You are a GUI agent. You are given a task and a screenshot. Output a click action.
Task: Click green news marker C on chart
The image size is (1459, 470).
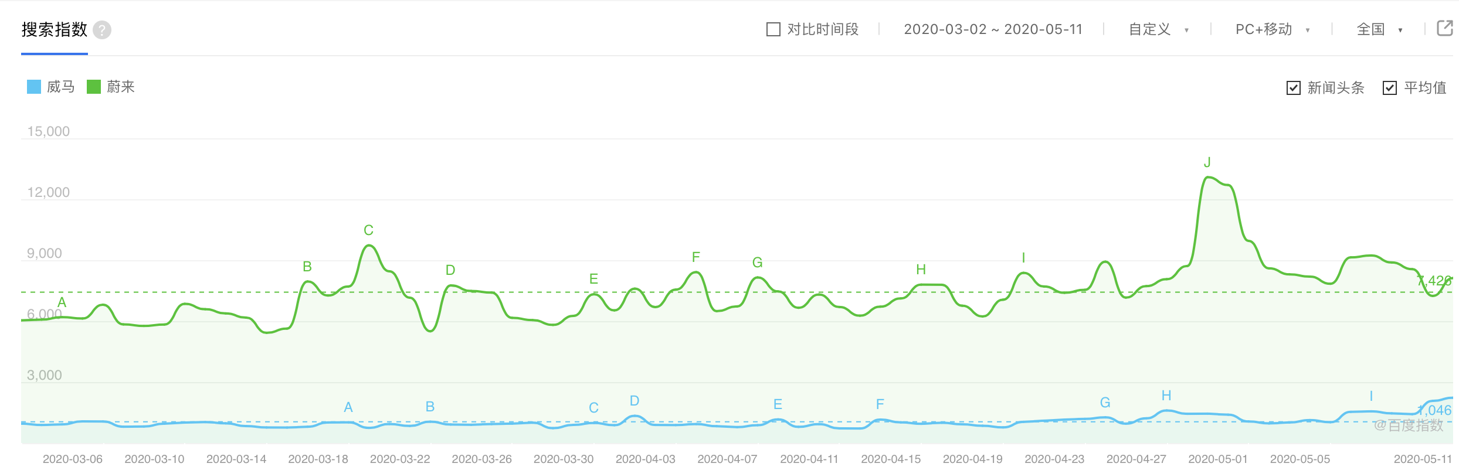pyautogui.click(x=368, y=230)
